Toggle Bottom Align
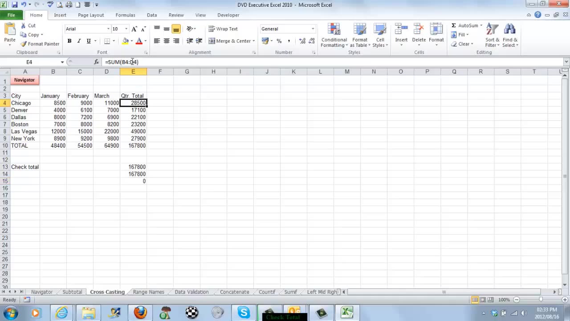The width and height of the screenshot is (570, 321). tap(176, 29)
